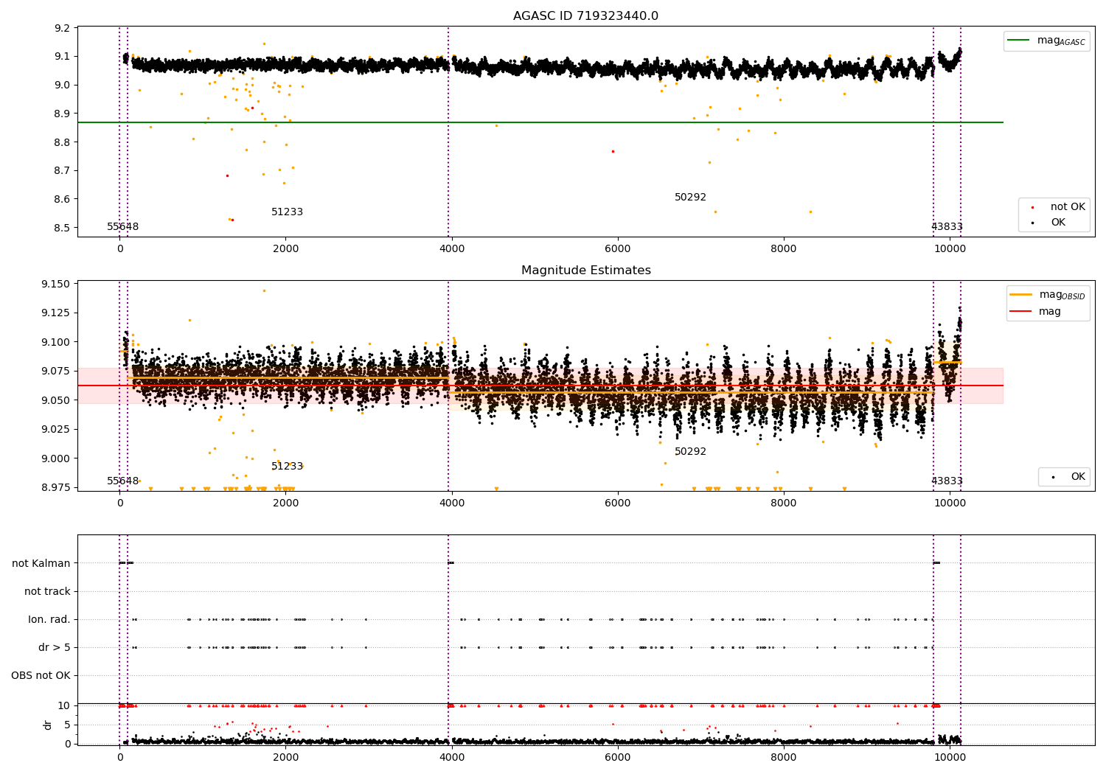
Task: Click "43833" in the Magnitude Estimates plot
Action: click(x=947, y=481)
